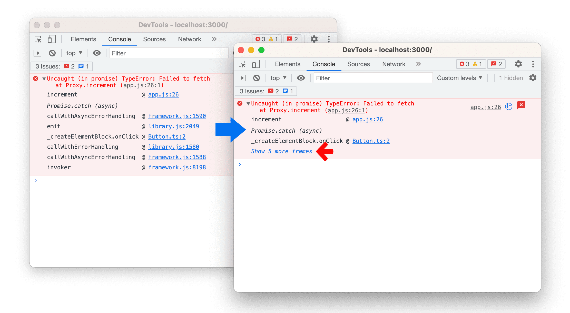Click the hidden messages count showing 1 hidden
Viewport: 570px width, 313px height.
click(x=511, y=78)
